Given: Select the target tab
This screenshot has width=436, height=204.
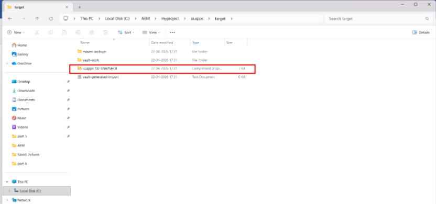Looking at the screenshot, I should pos(39,7).
